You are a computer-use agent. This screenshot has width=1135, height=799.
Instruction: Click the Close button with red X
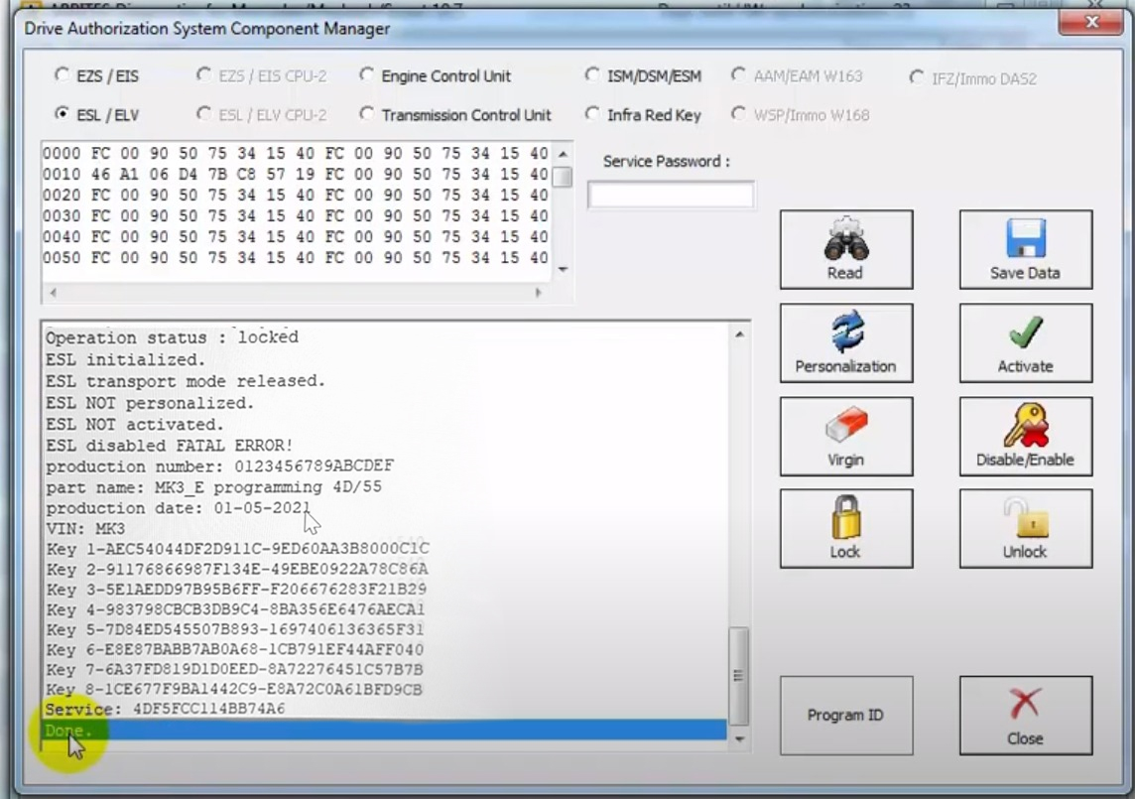1025,715
